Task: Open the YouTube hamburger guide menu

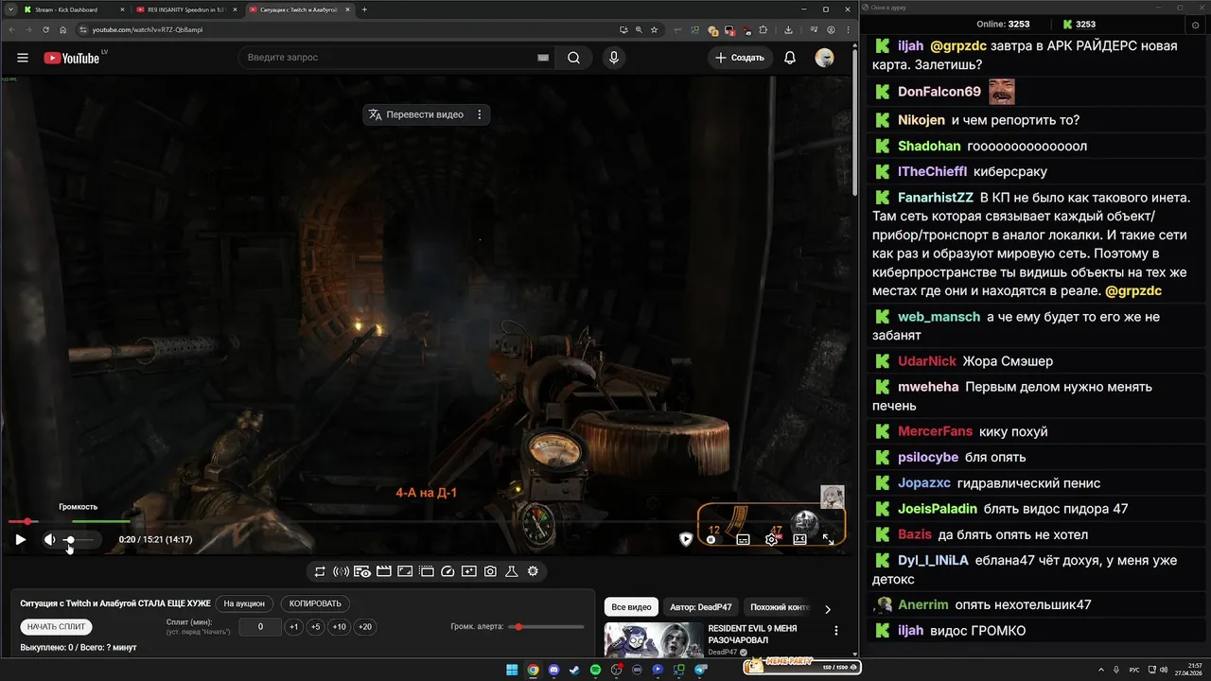Action: (x=23, y=58)
